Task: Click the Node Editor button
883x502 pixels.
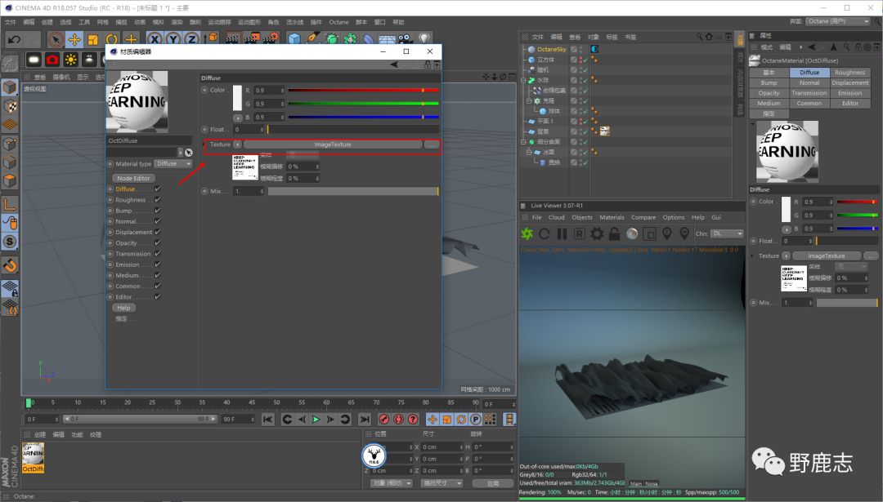Action: 132,178
